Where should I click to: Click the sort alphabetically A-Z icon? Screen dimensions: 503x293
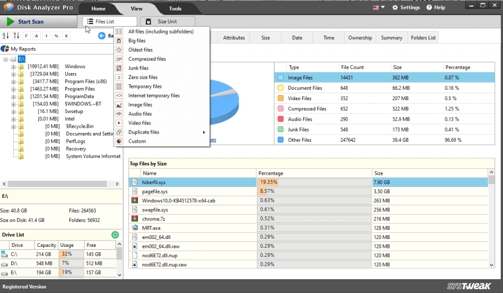(6, 35)
